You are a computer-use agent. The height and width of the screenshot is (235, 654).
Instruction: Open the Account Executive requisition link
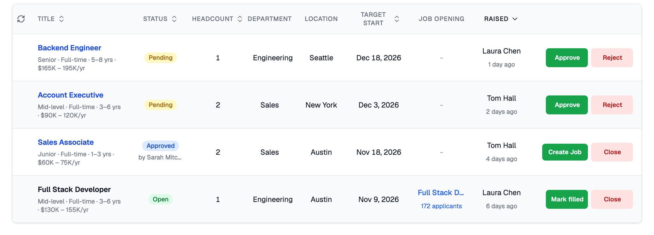[71, 95]
